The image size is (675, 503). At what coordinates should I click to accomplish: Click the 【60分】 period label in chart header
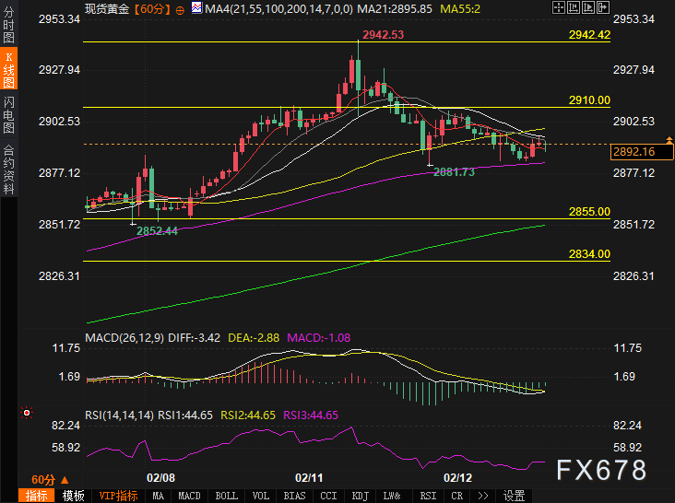[x=151, y=8]
